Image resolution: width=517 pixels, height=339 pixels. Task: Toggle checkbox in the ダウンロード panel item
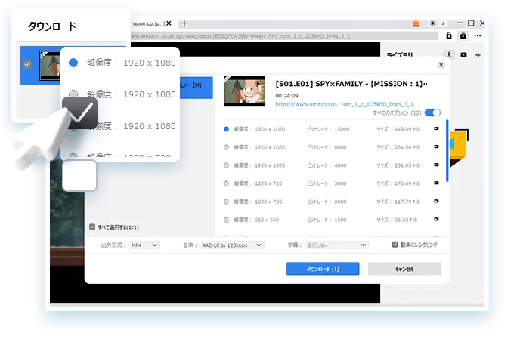coord(27,64)
